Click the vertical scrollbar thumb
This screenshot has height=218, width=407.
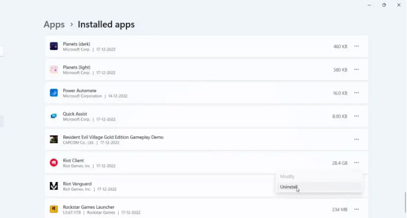(405, 203)
